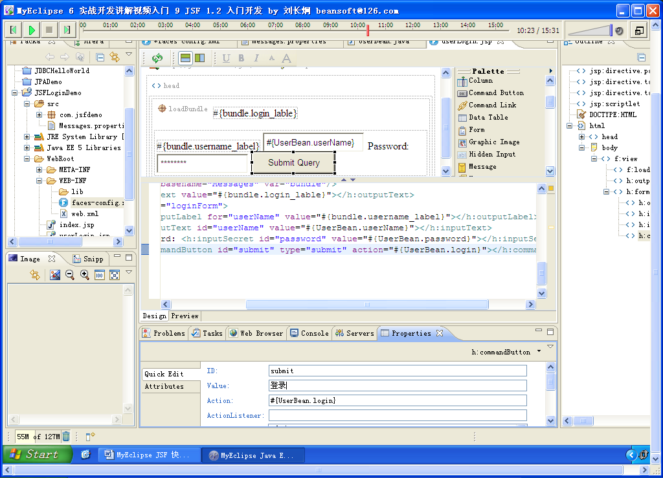The image size is (663, 478).
Task: Click the Palette flyout arrow
Action: [550, 71]
